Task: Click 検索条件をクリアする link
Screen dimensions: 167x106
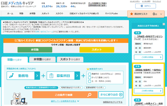Action: coord(113,102)
